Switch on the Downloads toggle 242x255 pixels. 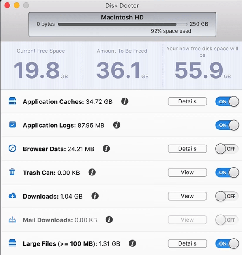[227, 196]
